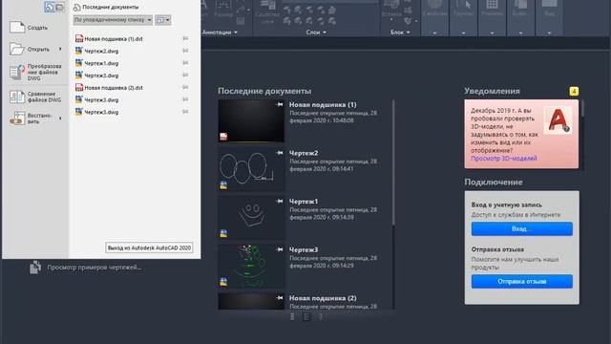Screen dimensions: 611x344
Task: Switch to recent documents view toggle icon
Action: point(50,7)
